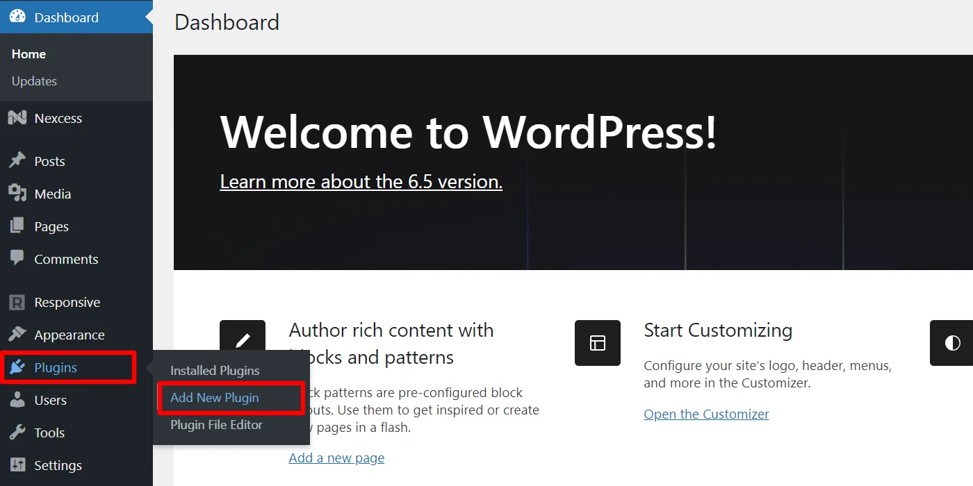Image resolution: width=973 pixels, height=486 pixels.
Task: Navigate to Pages in sidebar
Action: coord(51,226)
